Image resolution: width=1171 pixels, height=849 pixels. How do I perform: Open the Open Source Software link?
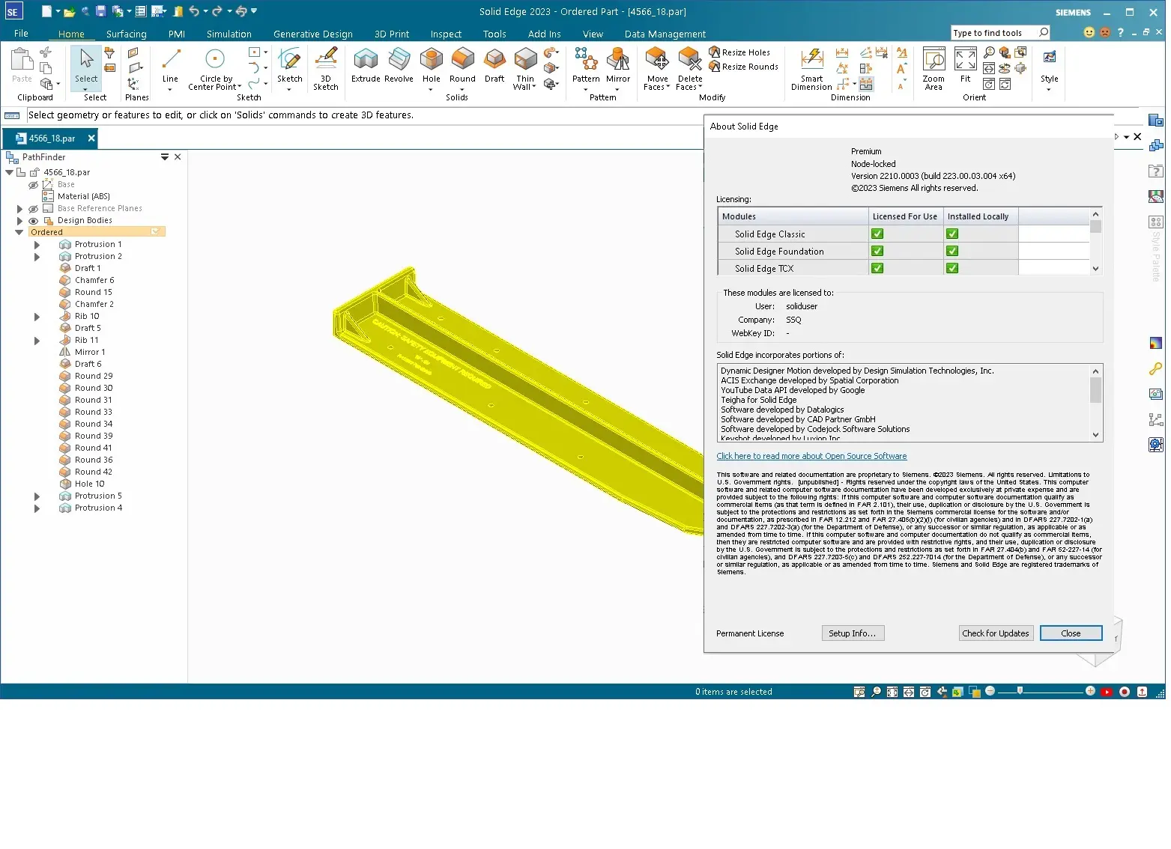click(811, 456)
